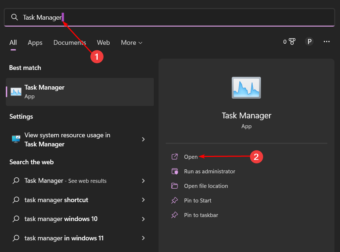
Task: Switch to the Documents filter tab
Action: [x=70, y=43]
